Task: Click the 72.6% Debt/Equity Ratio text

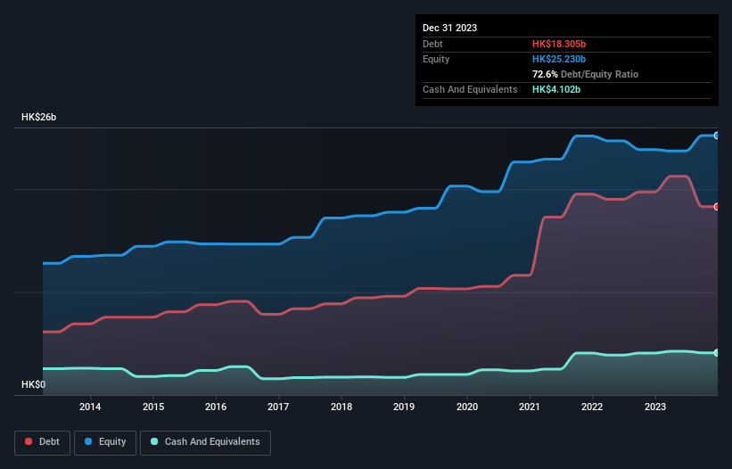Action: [x=585, y=74]
